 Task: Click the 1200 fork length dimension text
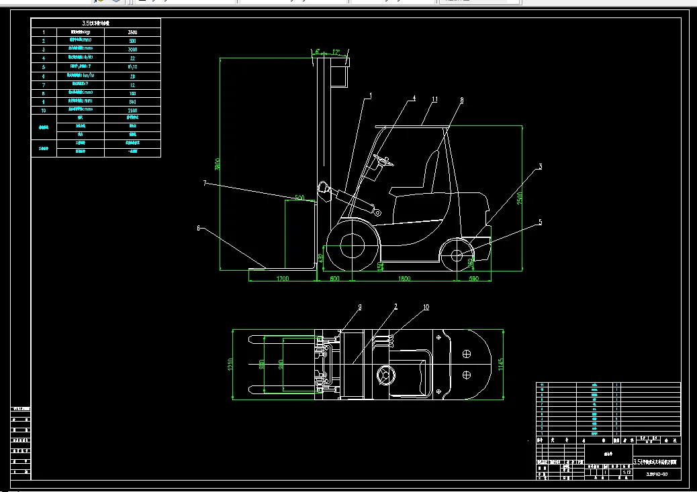point(283,279)
